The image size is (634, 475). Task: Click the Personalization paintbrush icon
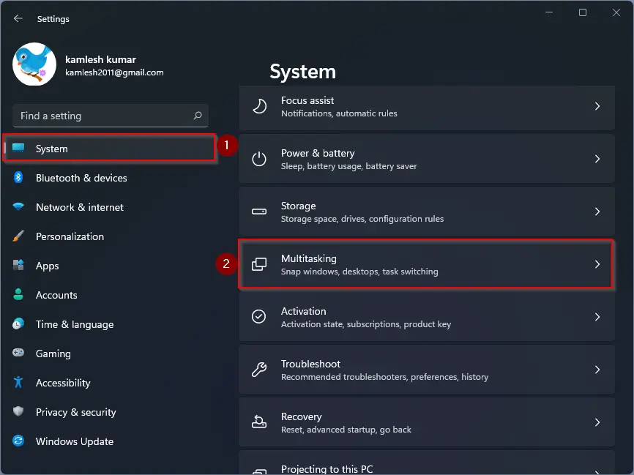tap(18, 236)
